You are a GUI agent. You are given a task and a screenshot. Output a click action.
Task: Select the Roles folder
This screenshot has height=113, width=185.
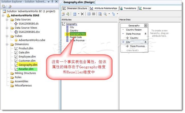click(18, 77)
